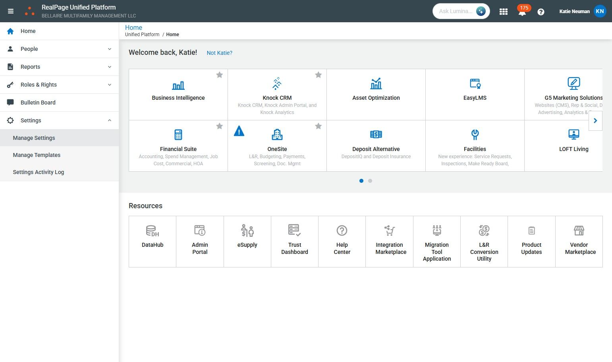Open L&R Conversion Utility icon
The width and height of the screenshot is (612, 362).
click(484, 230)
